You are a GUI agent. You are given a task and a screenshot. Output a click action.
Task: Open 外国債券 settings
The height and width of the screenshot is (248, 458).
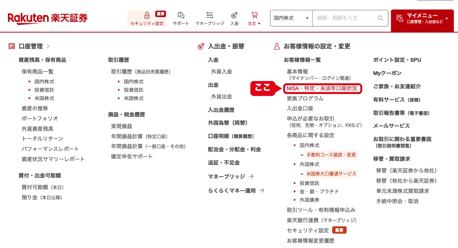310,199
